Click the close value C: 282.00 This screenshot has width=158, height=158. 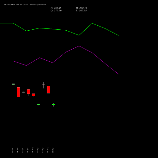pos(56,8)
